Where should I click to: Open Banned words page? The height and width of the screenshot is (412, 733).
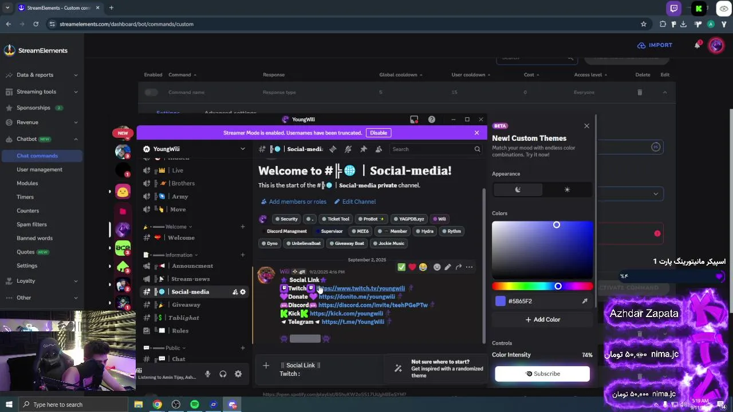pyautogui.click(x=34, y=238)
